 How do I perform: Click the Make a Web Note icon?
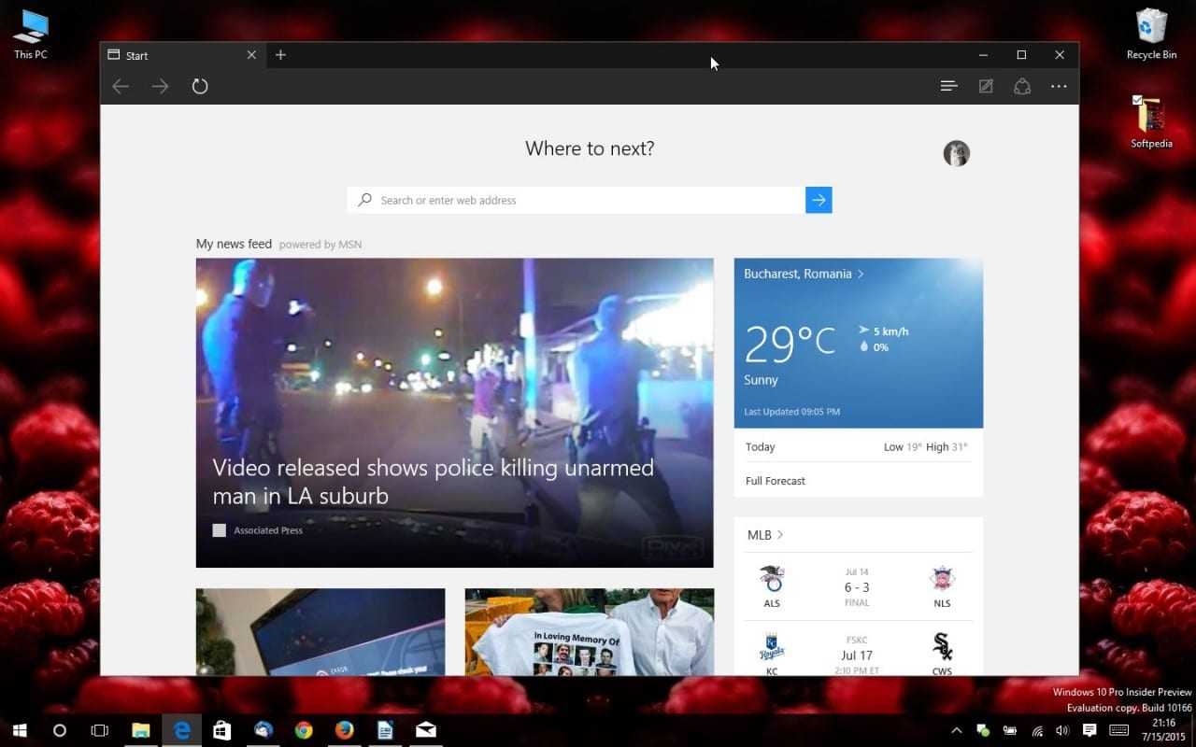click(986, 86)
